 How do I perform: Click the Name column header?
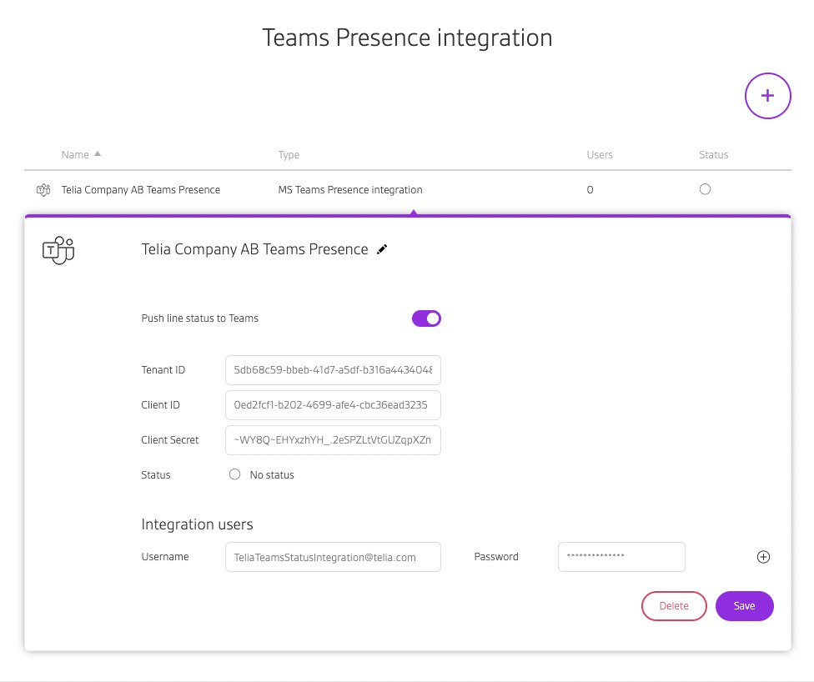click(75, 155)
